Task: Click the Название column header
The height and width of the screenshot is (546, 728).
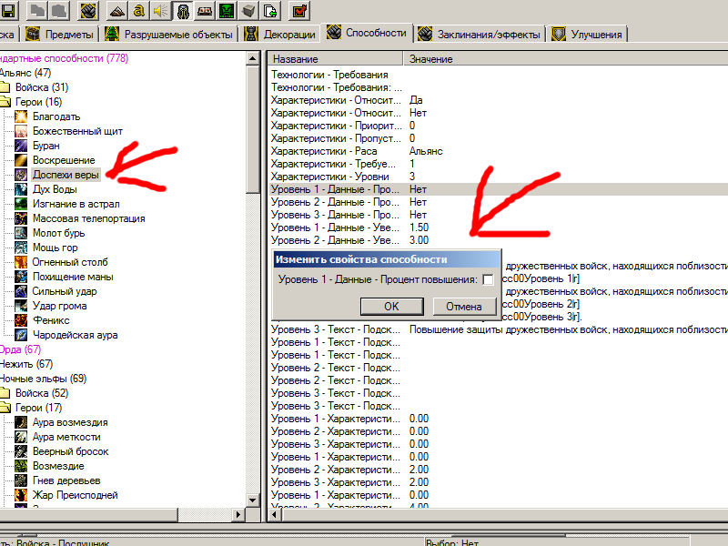Action: point(336,59)
